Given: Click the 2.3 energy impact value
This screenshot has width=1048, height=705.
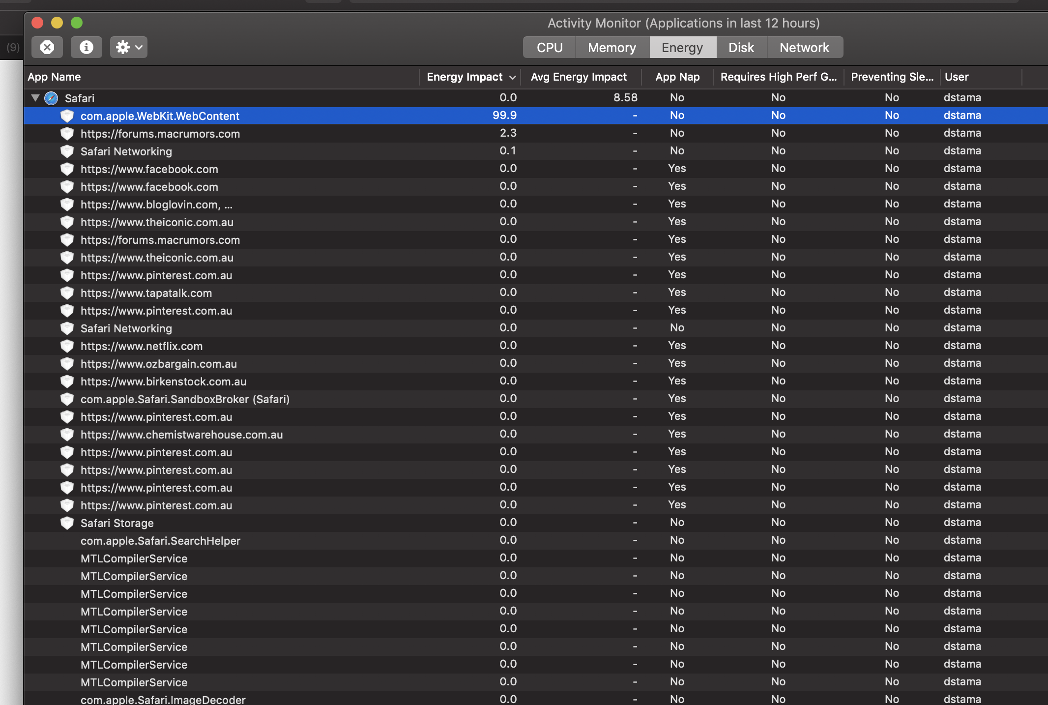Looking at the screenshot, I should (508, 133).
